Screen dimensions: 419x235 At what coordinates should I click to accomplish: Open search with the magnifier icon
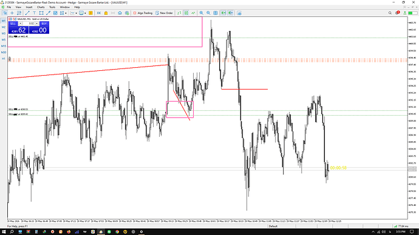pos(390,13)
